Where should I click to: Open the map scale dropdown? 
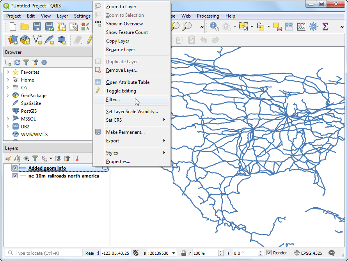(x=174, y=253)
